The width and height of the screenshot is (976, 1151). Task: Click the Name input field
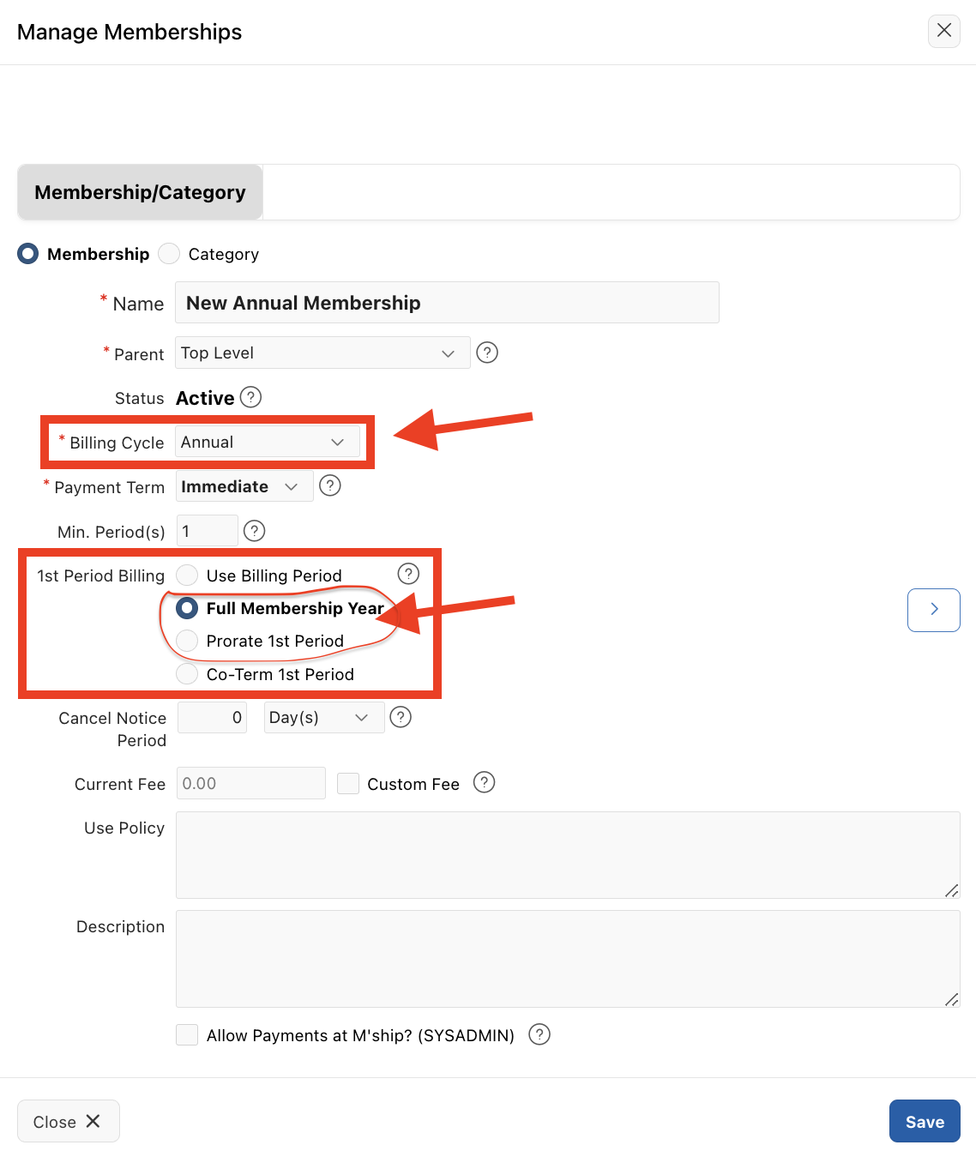point(447,303)
